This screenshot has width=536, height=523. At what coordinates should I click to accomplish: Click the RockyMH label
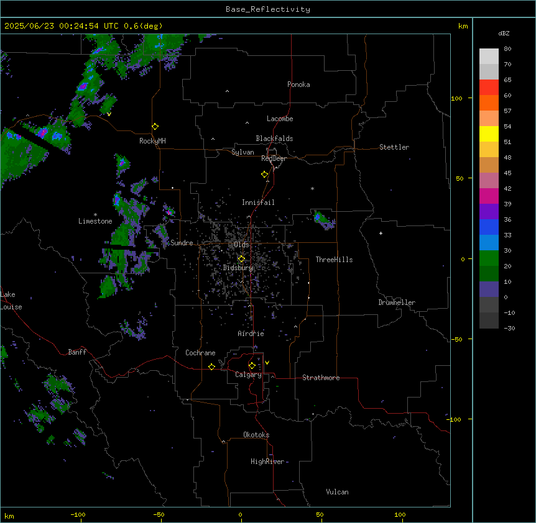coord(152,141)
